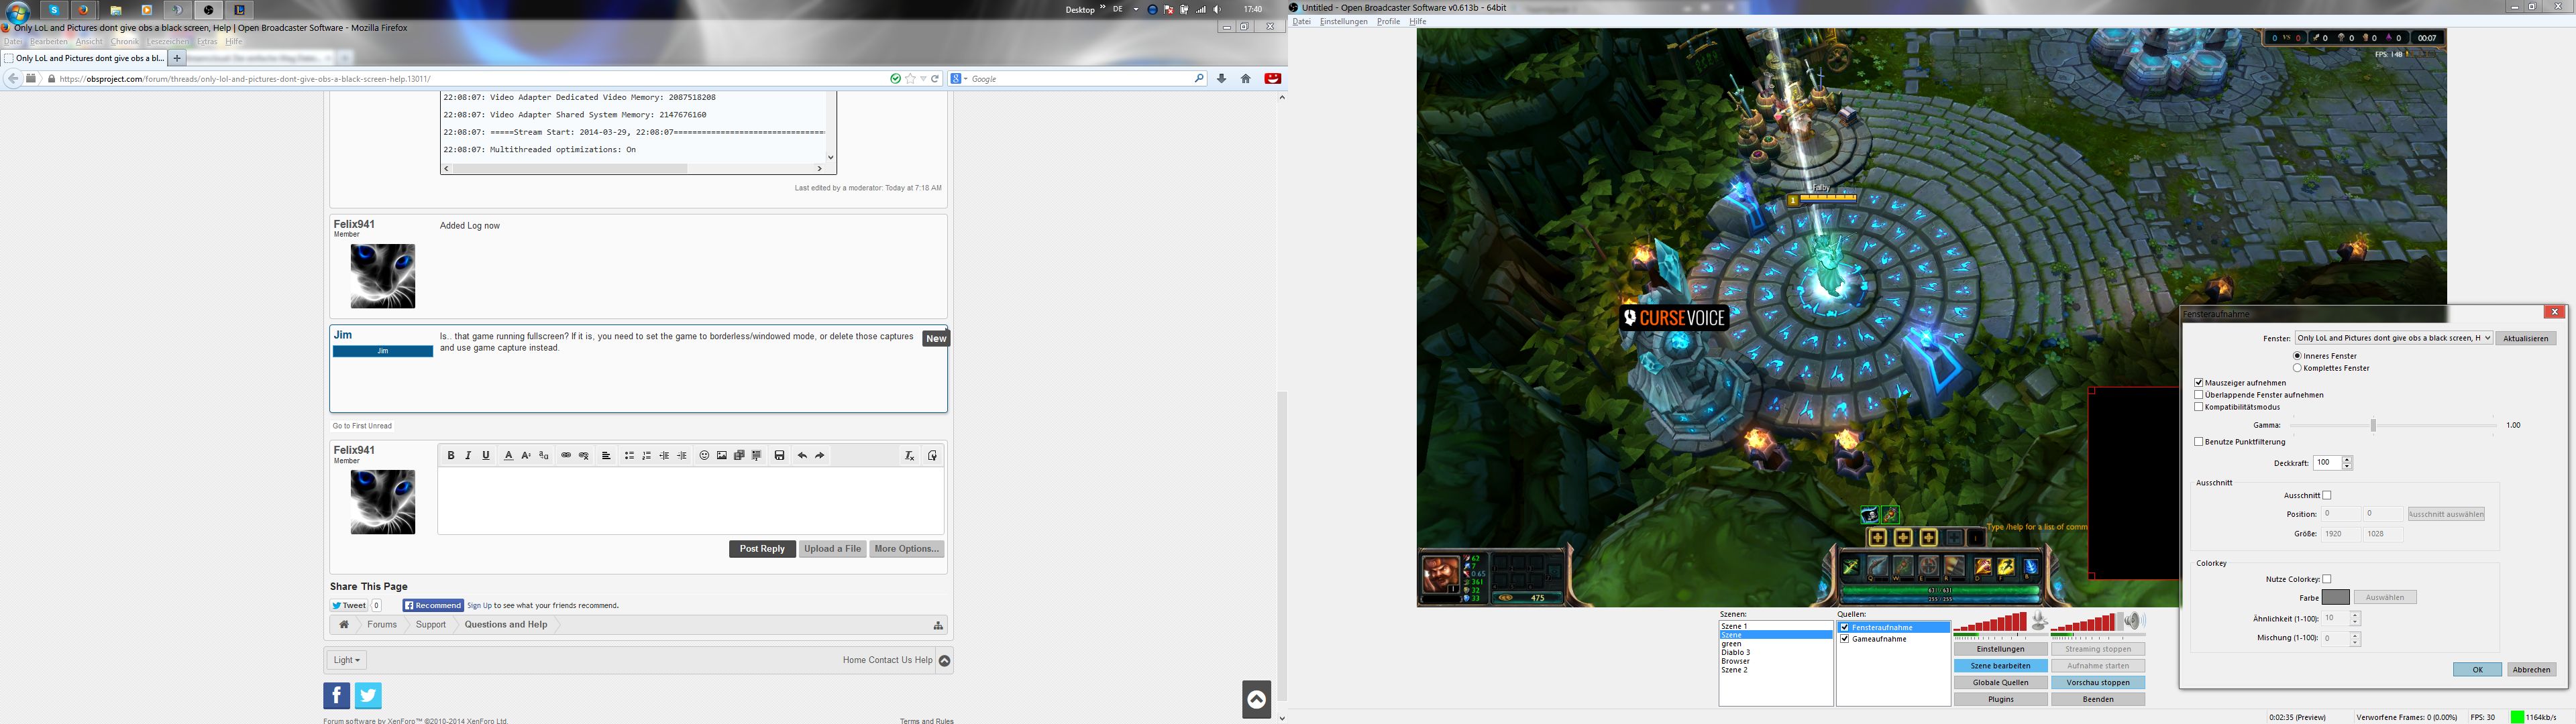Click Vorschau stoppen button in OBS
The width and height of the screenshot is (2576, 724).
pyautogui.click(x=2097, y=683)
